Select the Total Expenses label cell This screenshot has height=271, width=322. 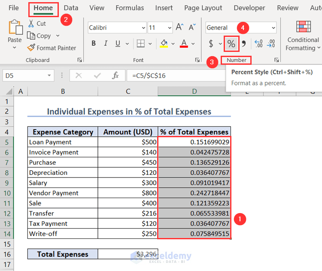[x=63, y=254]
